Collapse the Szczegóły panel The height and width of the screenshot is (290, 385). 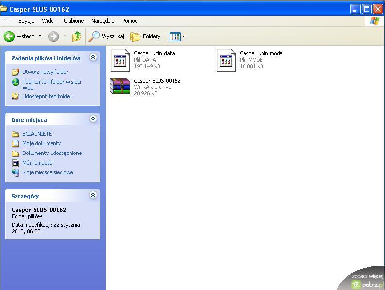93,195
